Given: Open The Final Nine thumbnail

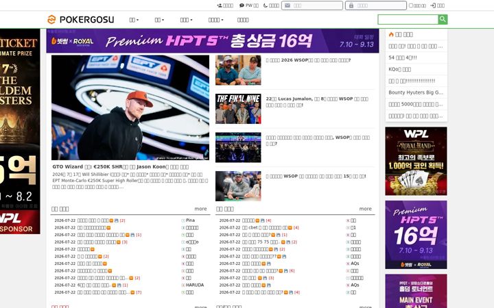Looking at the screenshot, I should tap(238, 109).
